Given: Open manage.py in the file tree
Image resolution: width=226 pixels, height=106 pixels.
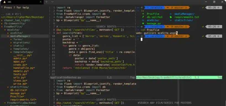Looking at the screenshot, I should [x=18, y=93].
